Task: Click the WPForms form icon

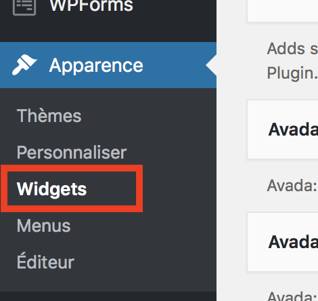Action: [24, 7]
